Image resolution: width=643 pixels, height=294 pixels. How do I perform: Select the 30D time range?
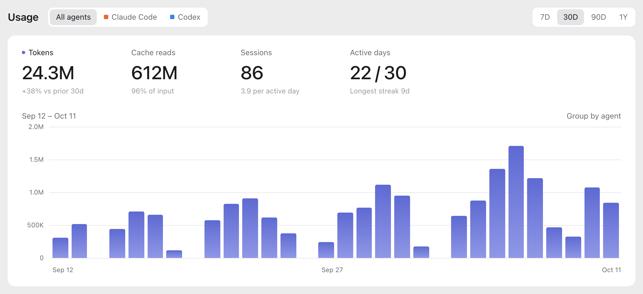point(571,17)
